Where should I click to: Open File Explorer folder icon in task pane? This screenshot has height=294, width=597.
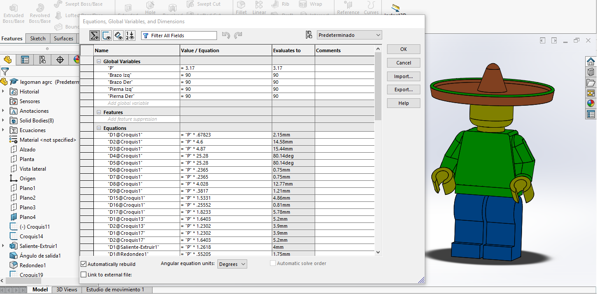coord(591,82)
